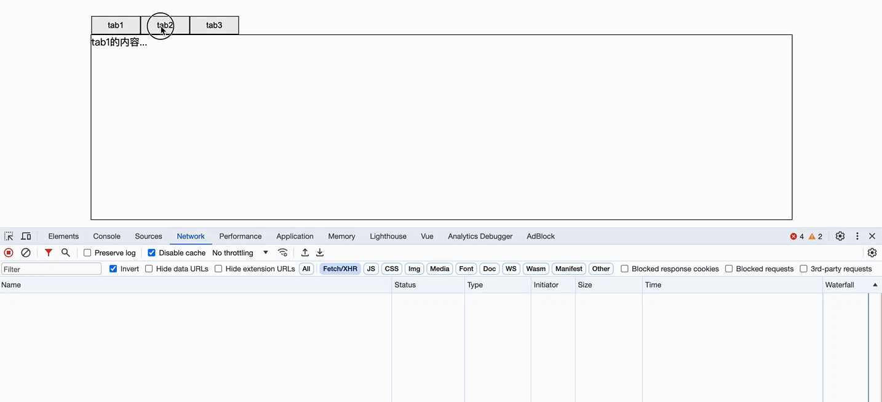Viewport: 882px width, 402px height.
Task: Open the Vue devtools tab
Action: (x=427, y=236)
